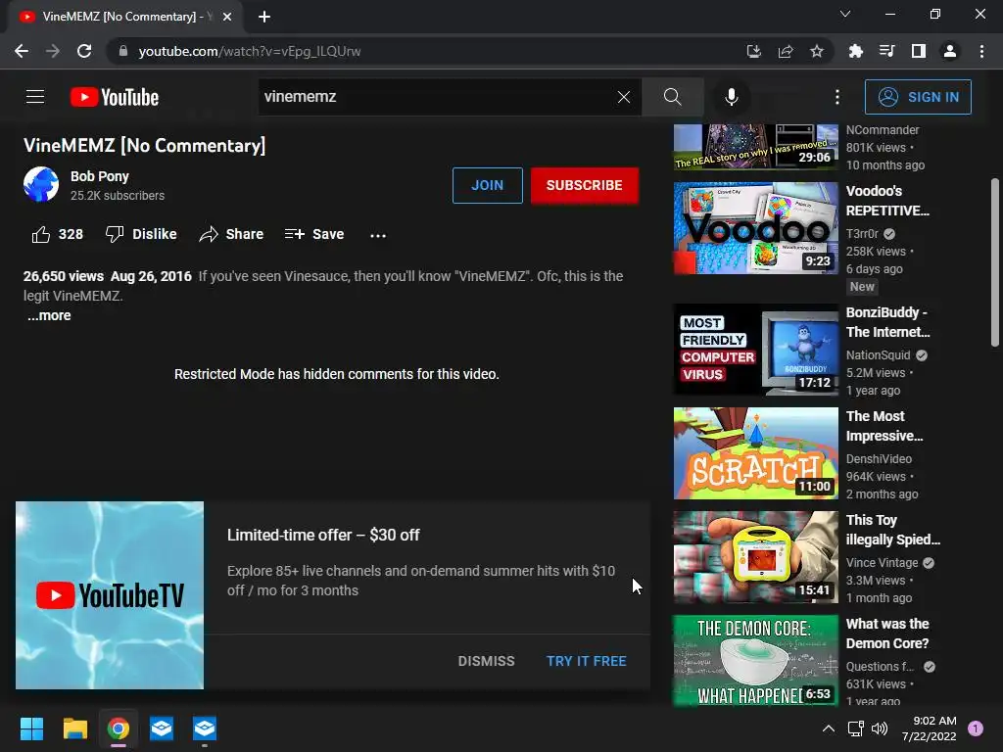The image size is (1003, 752).
Task: Reload the page
Action: [84, 51]
